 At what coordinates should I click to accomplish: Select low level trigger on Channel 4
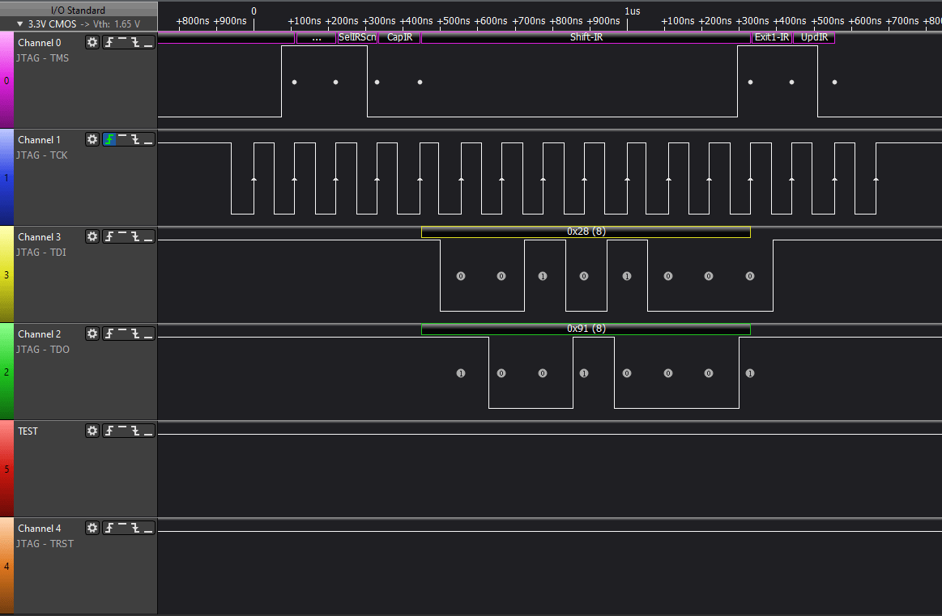pyautogui.click(x=147, y=528)
